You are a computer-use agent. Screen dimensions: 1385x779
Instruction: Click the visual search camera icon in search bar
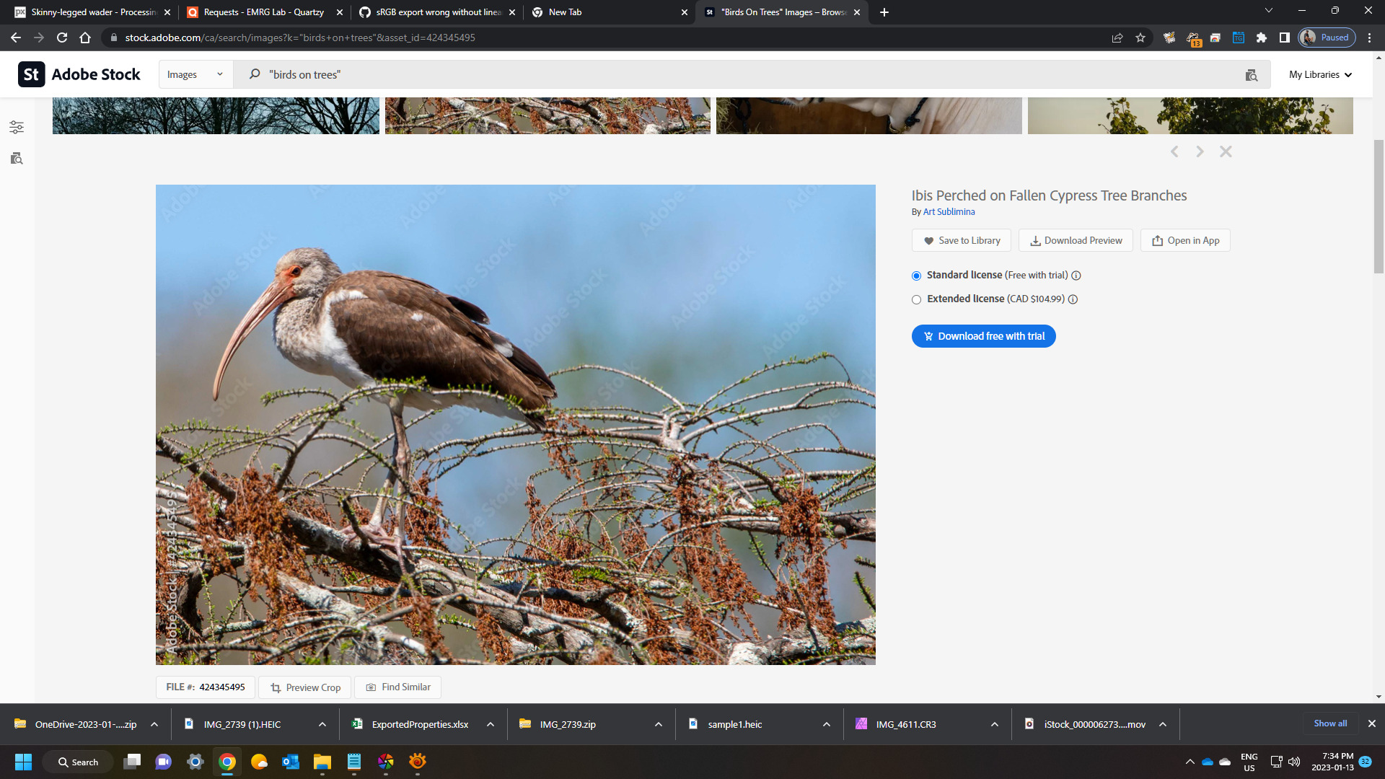tap(1252, 75)
